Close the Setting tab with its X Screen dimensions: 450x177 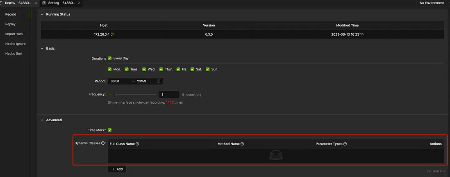79,2
